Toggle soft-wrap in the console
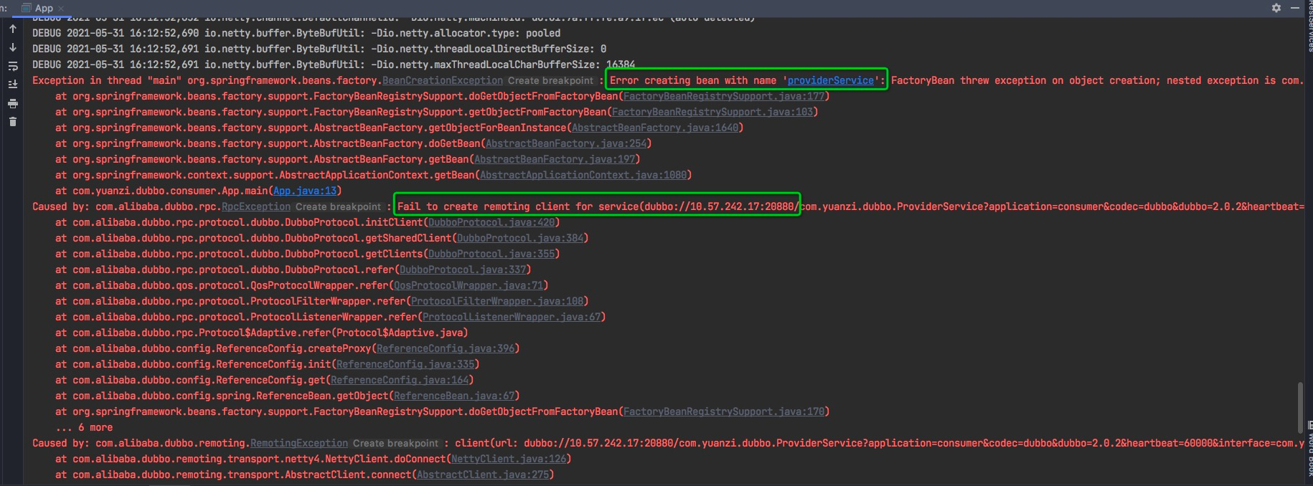This screenshot has width=1313, height=486. 13,66
